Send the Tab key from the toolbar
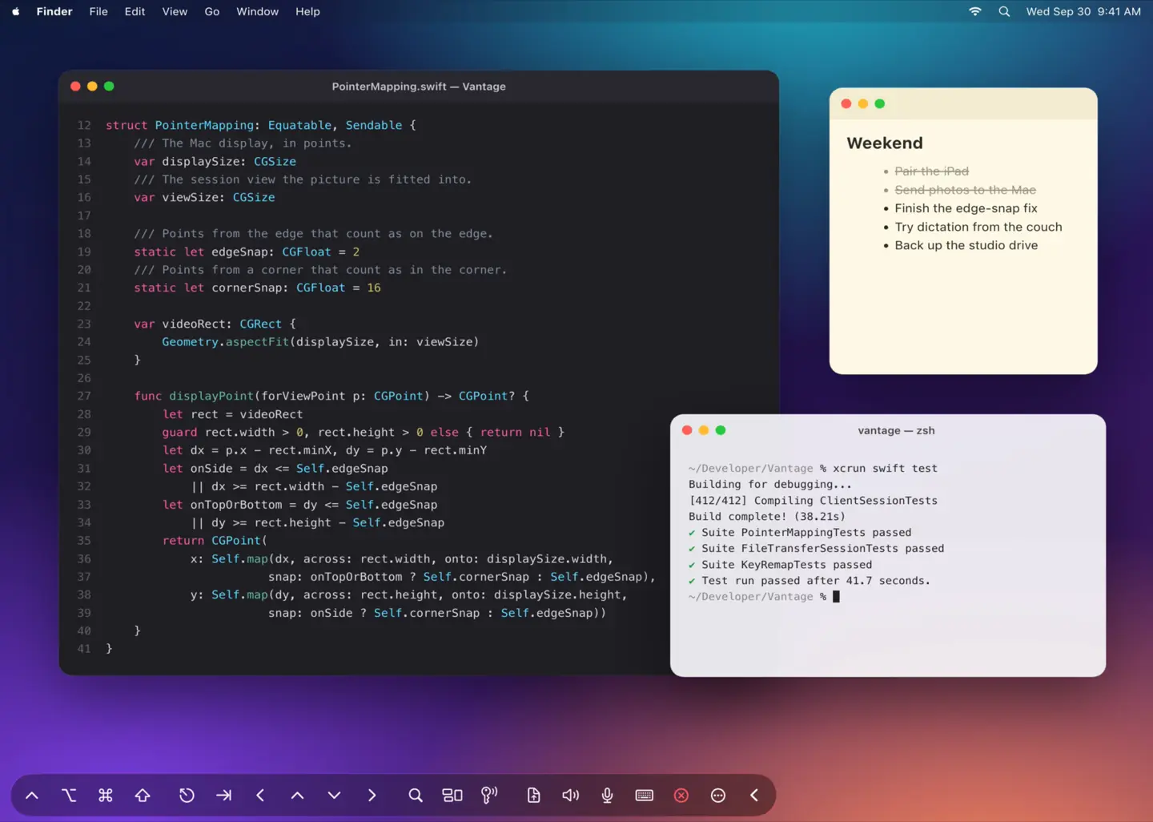 (223, 796)
